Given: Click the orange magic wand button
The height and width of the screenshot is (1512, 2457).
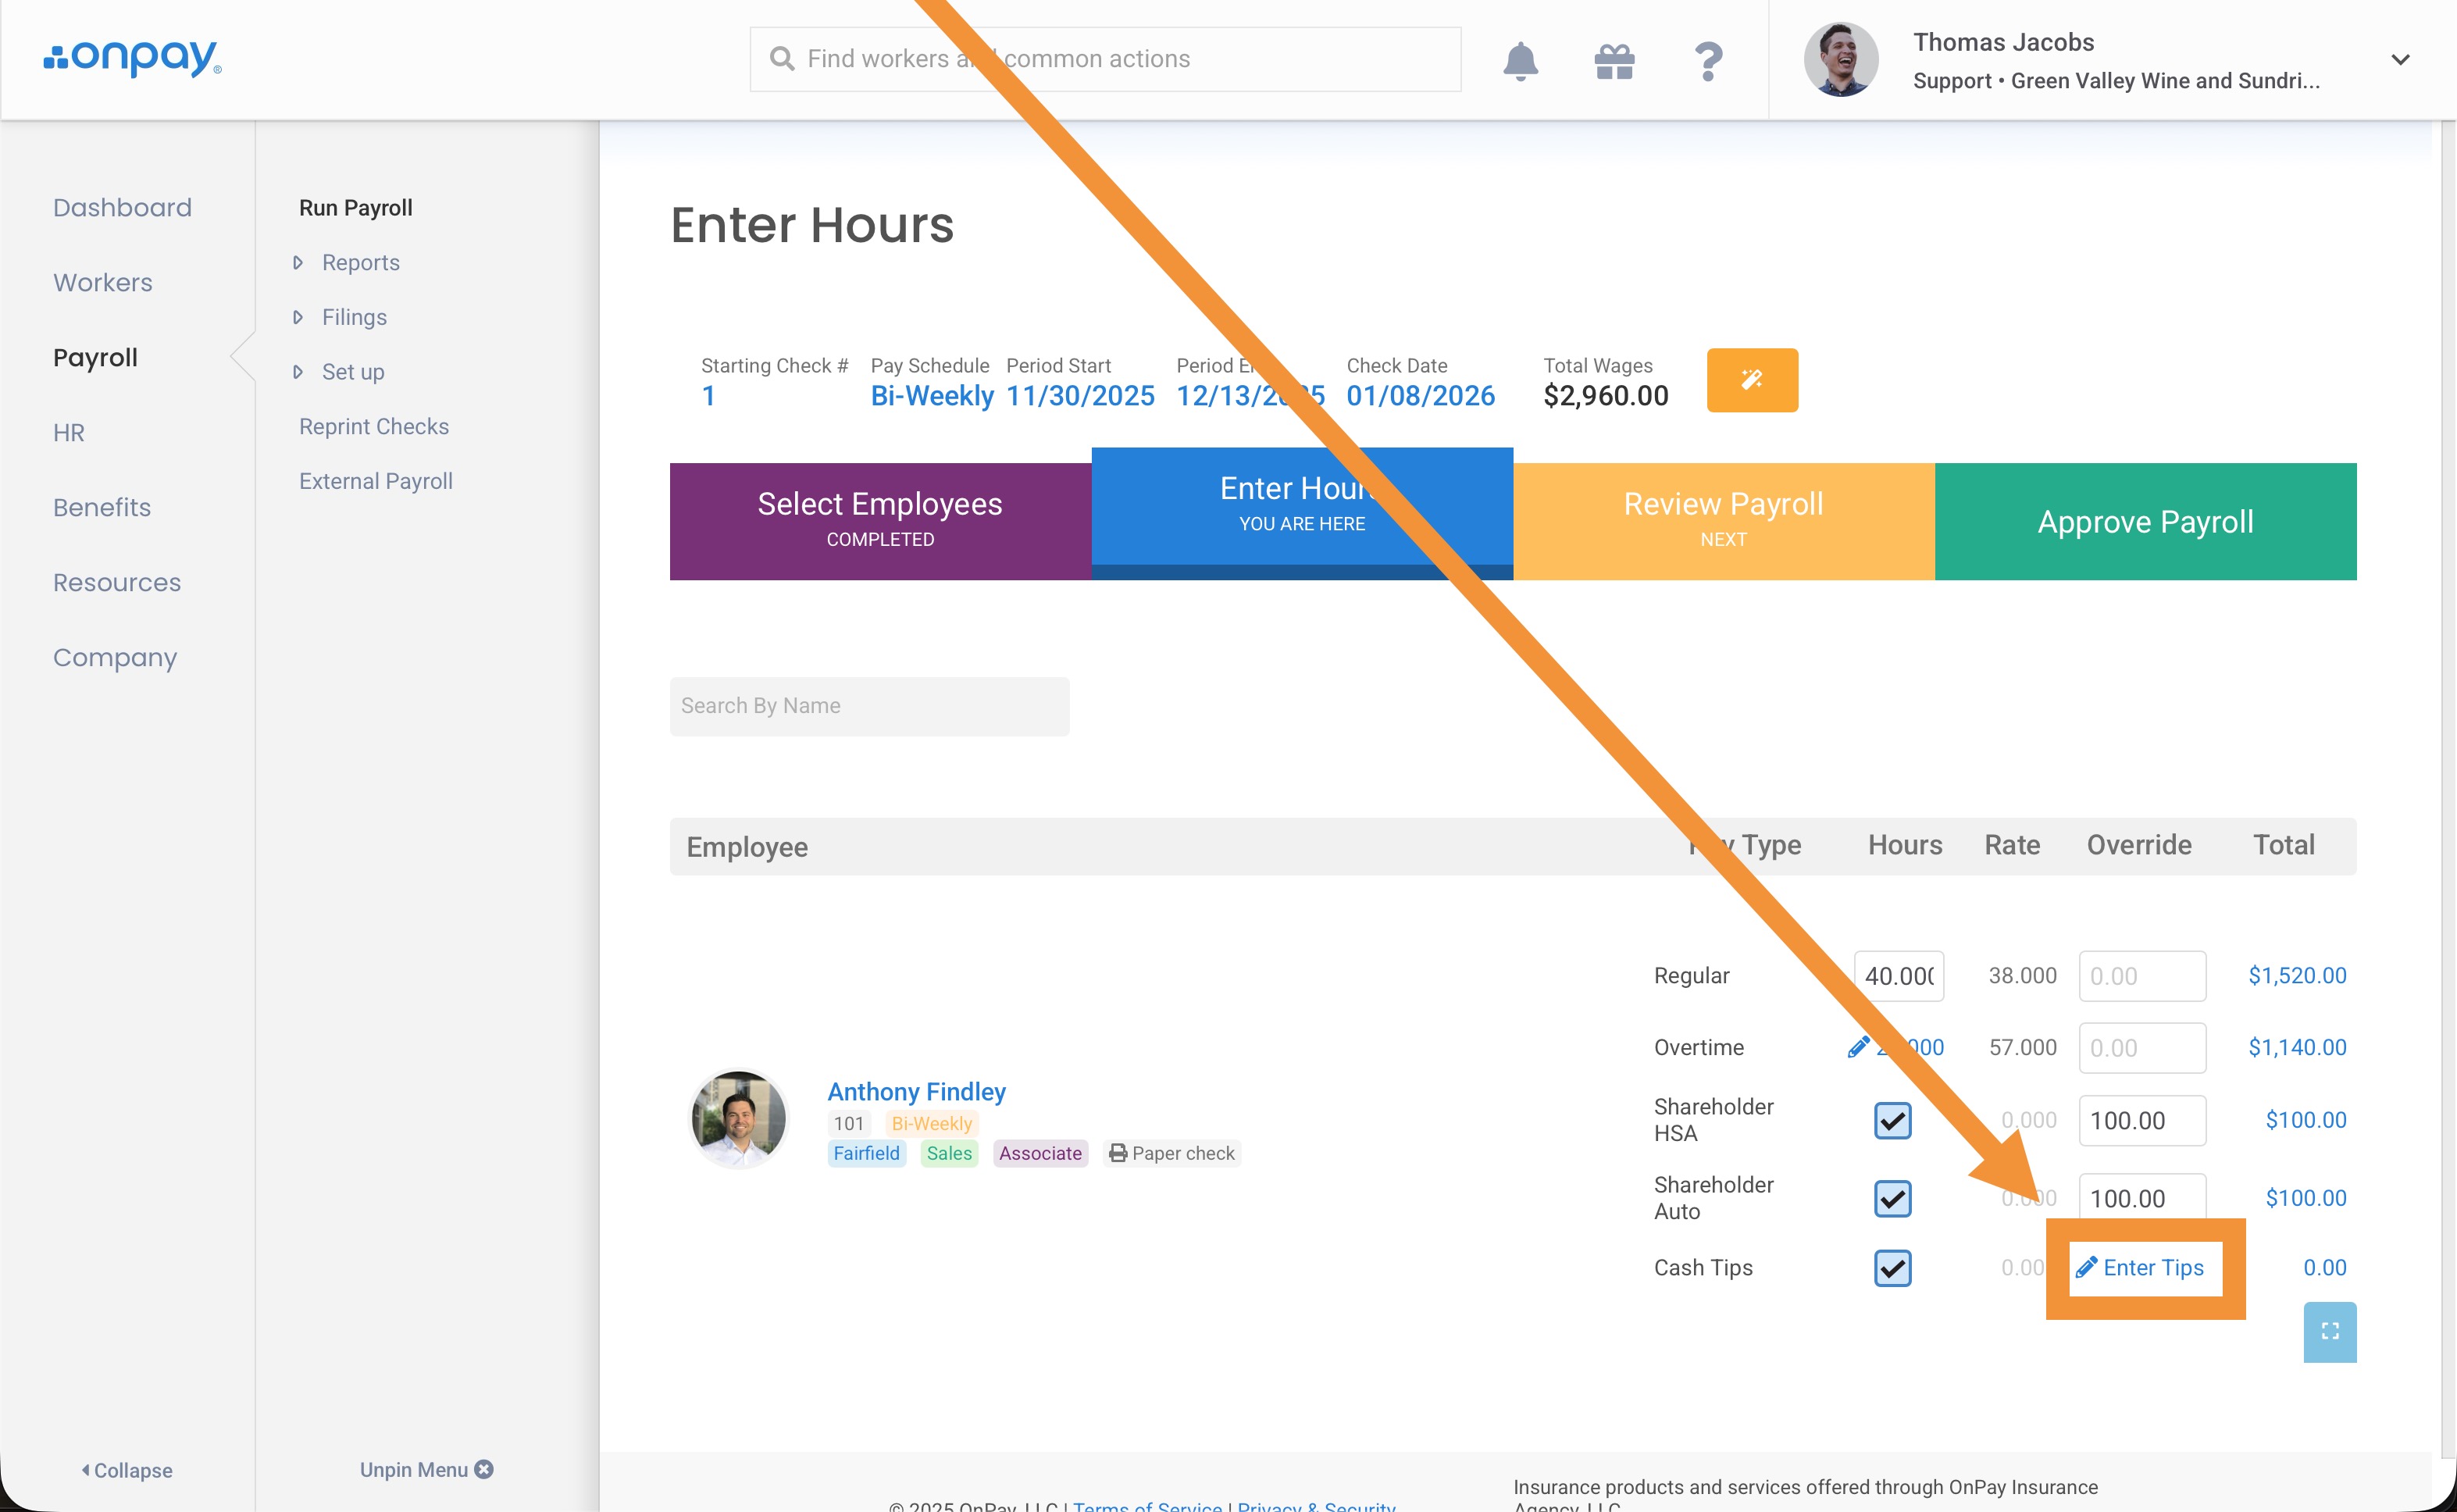Looking at the screenshot, I should tap(1751, 380).
